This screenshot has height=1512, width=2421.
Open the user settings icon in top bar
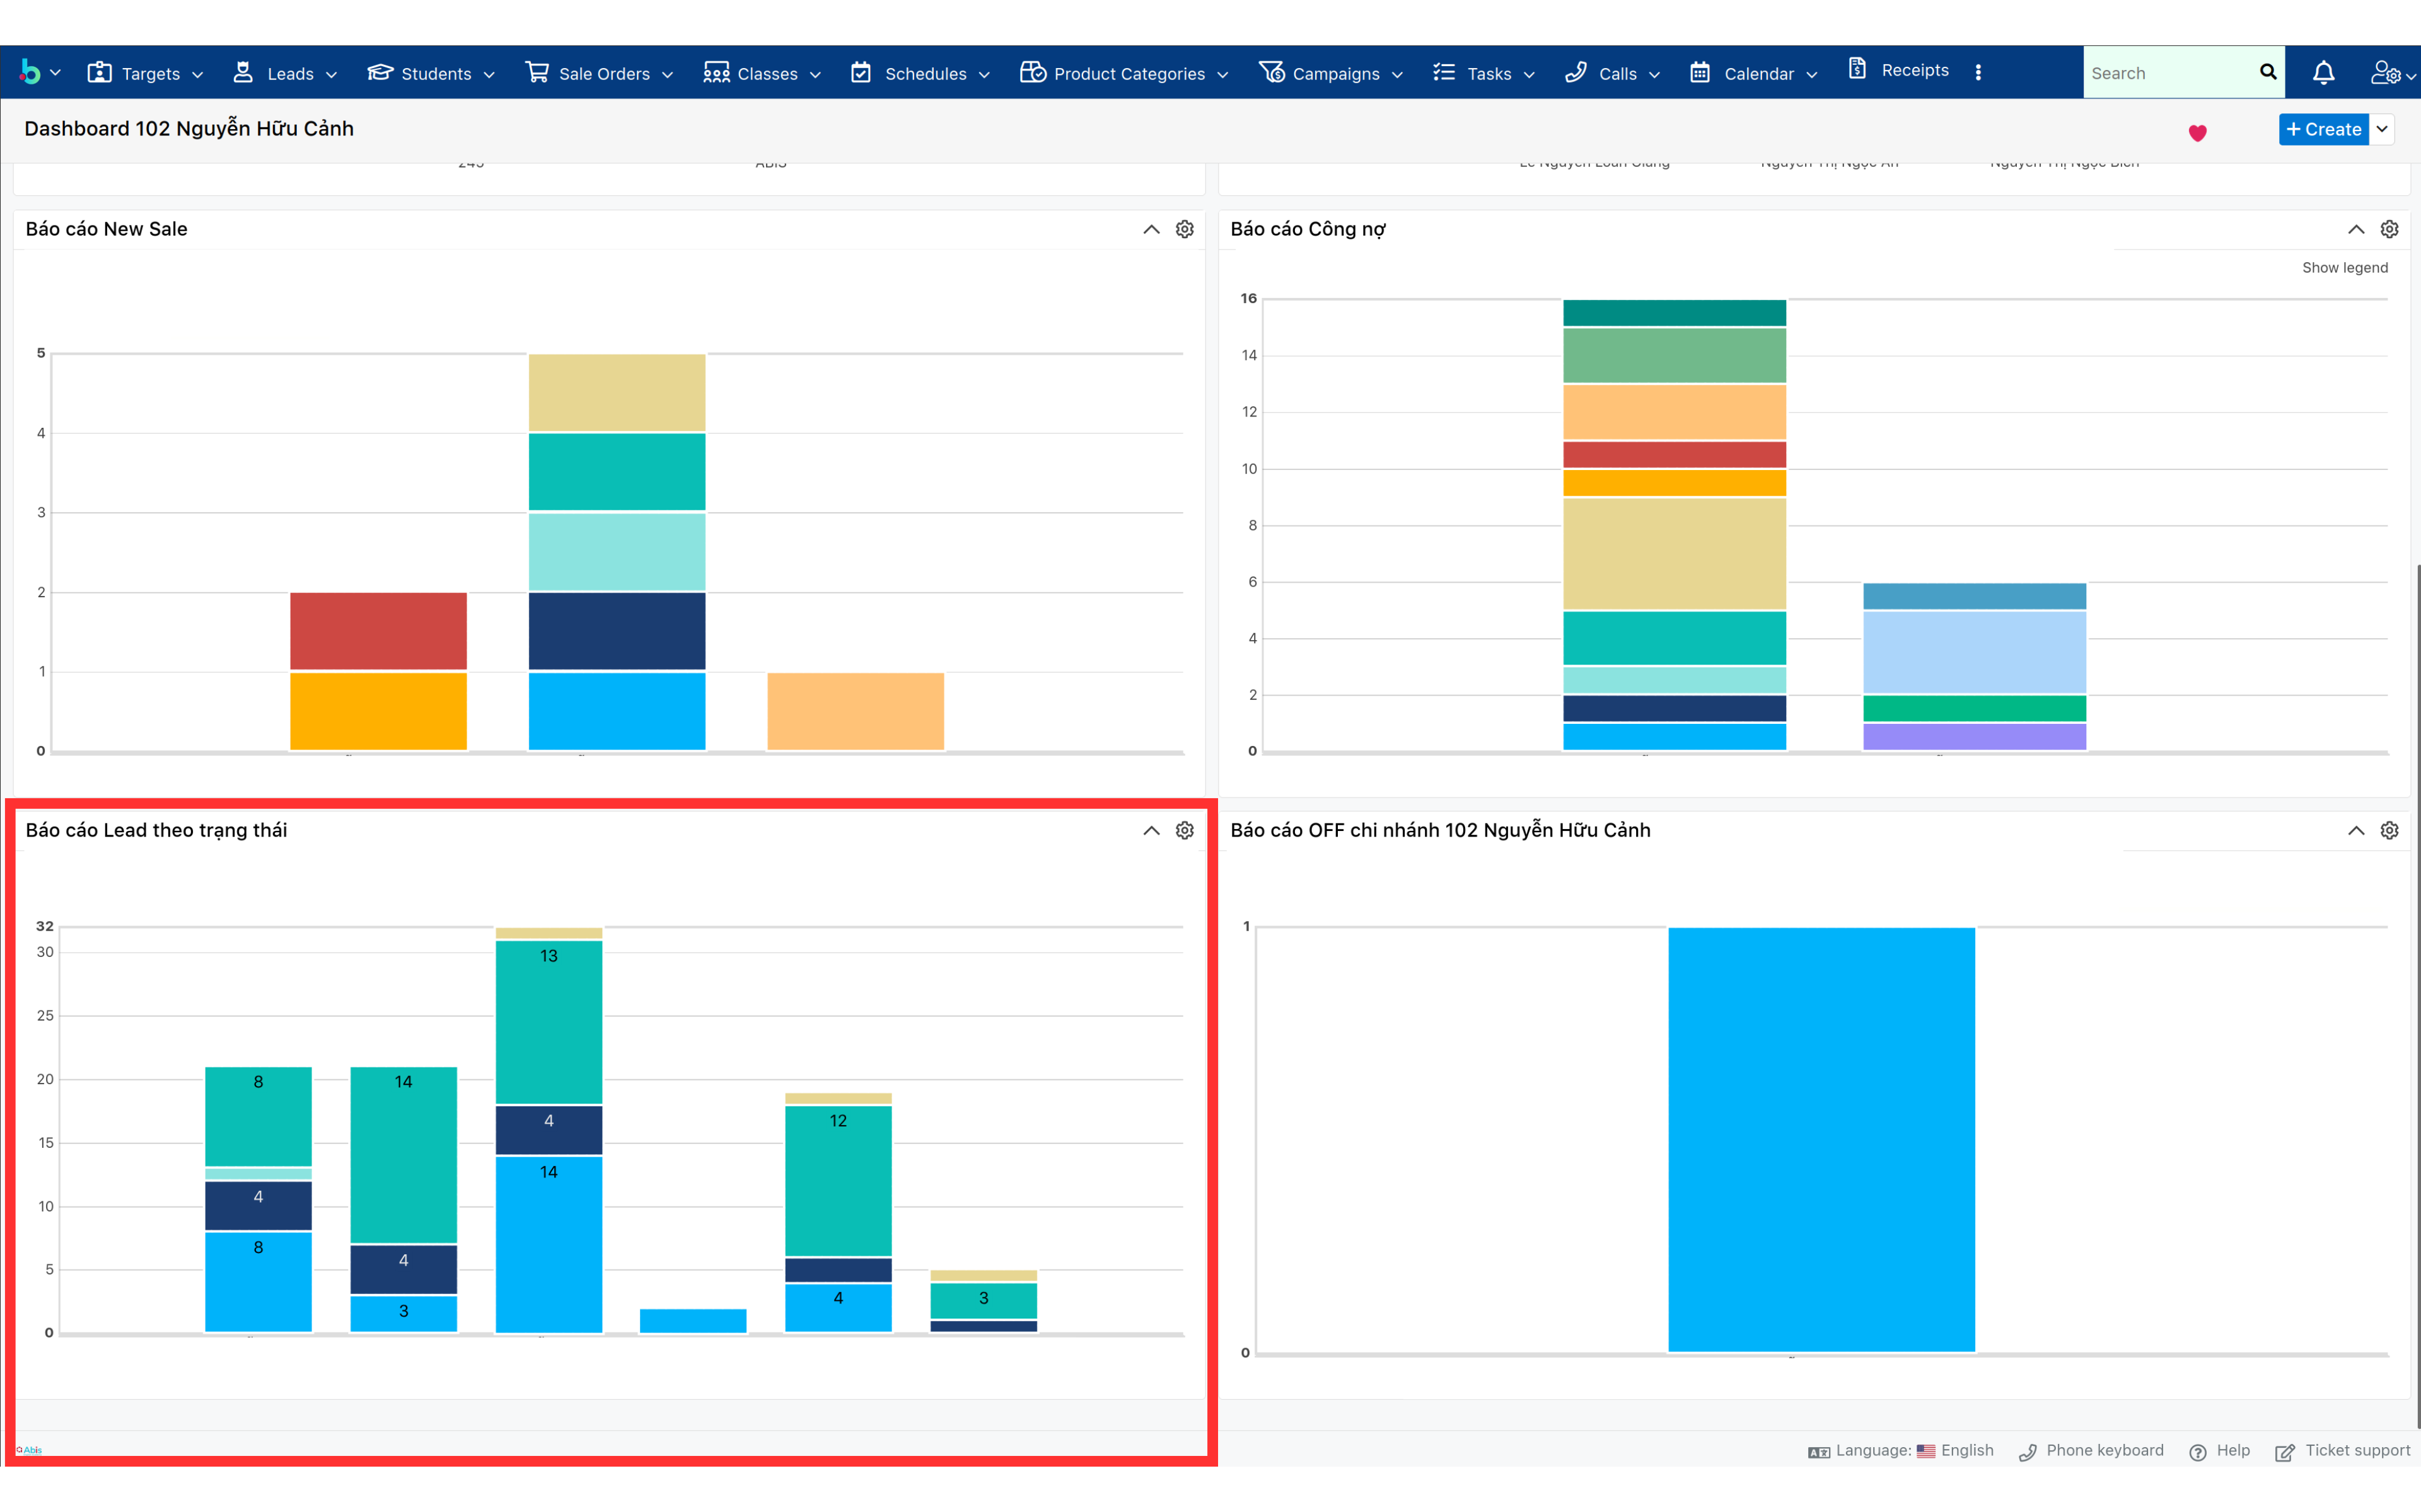pyautogui.click(x=2385, y=73)
